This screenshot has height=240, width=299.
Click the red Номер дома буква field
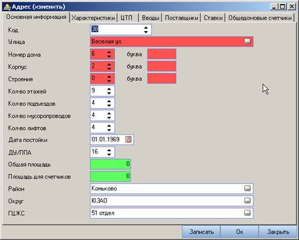pos(162,54)
